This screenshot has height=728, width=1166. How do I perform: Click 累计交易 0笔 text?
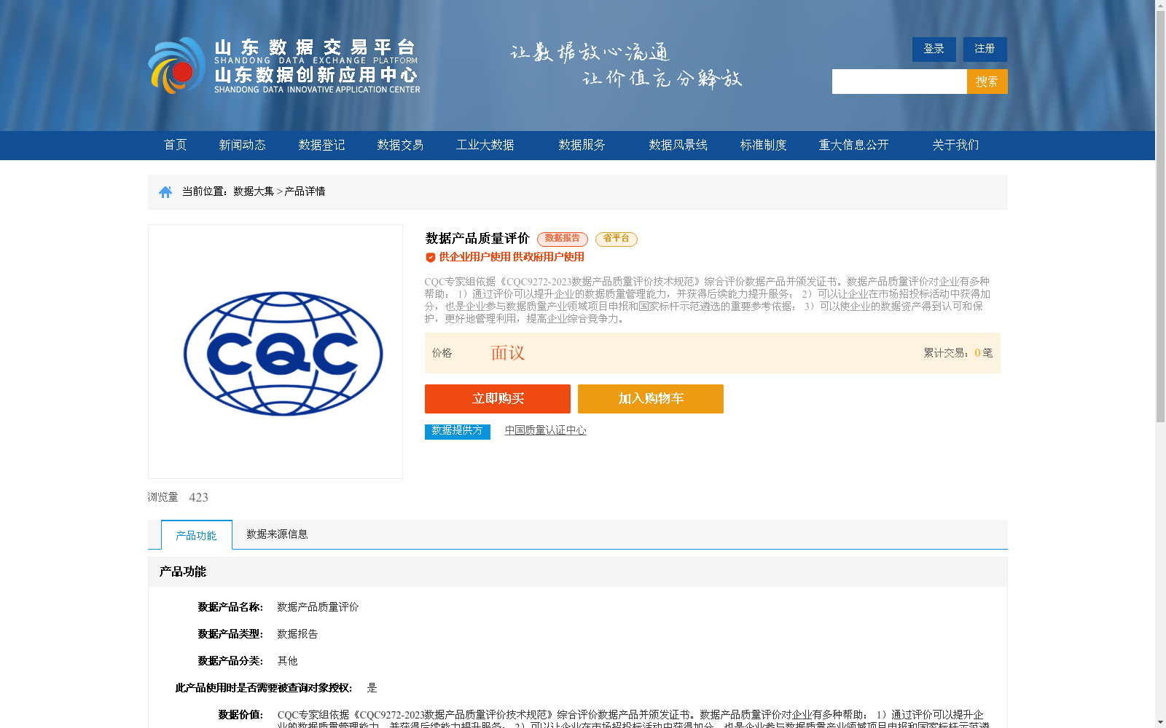tap(958, 353)
